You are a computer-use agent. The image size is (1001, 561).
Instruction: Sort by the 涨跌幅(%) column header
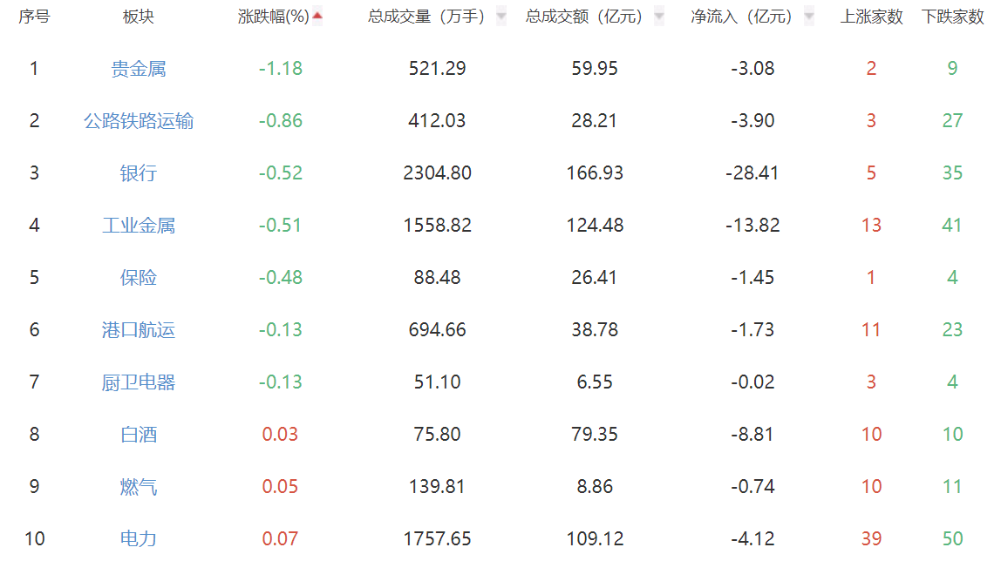(274, 17)
